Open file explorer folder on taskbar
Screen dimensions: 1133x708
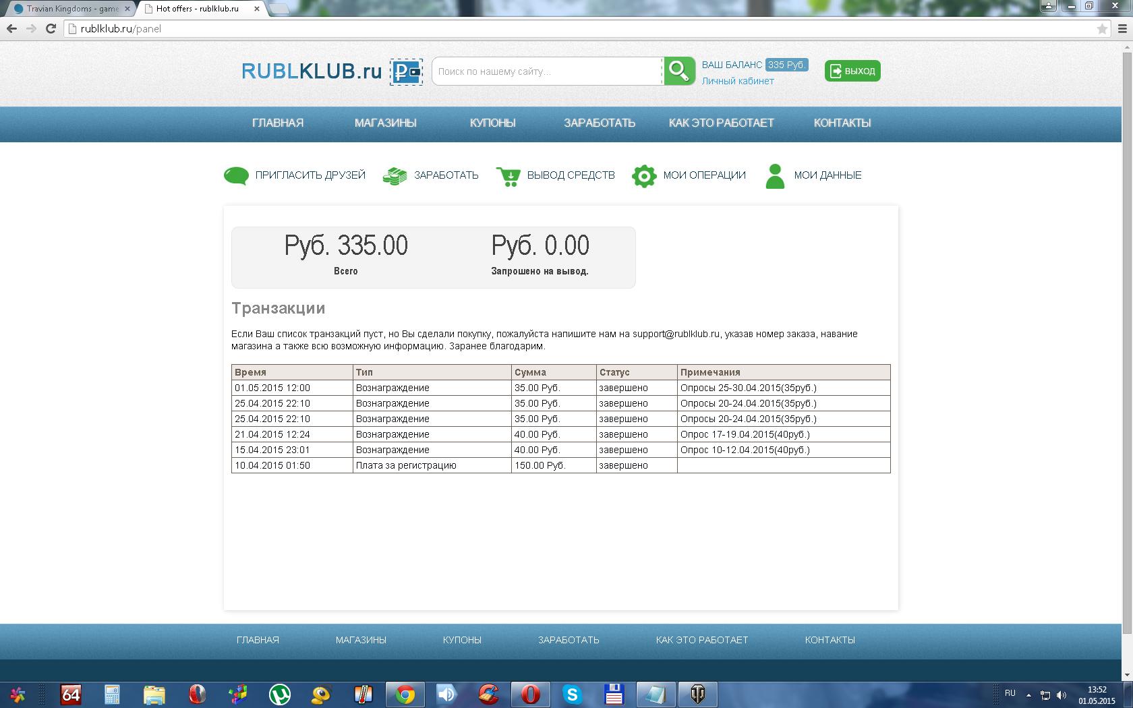click(x=154, y=694)
